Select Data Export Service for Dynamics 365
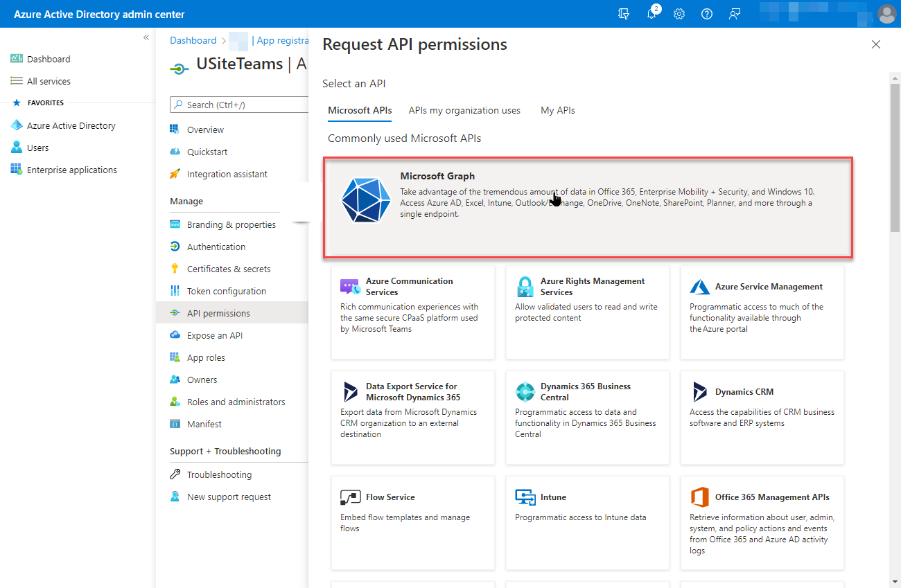The image size is (901, 588). [413, 418]
